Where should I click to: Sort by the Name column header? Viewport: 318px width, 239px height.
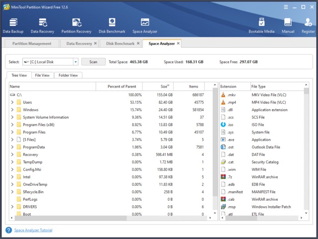52,86
